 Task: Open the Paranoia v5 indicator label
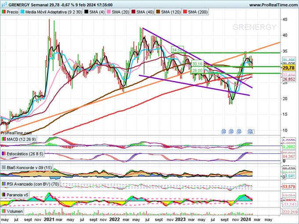(15, 195)
